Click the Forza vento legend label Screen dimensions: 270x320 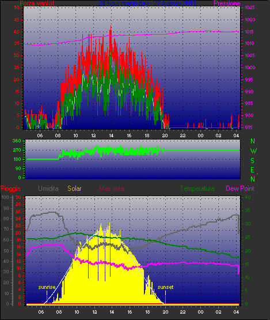coord(37,3)
